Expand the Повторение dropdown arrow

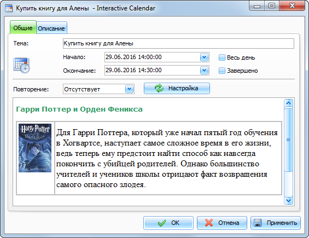tap(130, 89)
